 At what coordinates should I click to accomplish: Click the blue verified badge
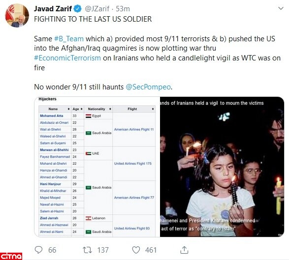pyautogui.click(x=77, y=9)
